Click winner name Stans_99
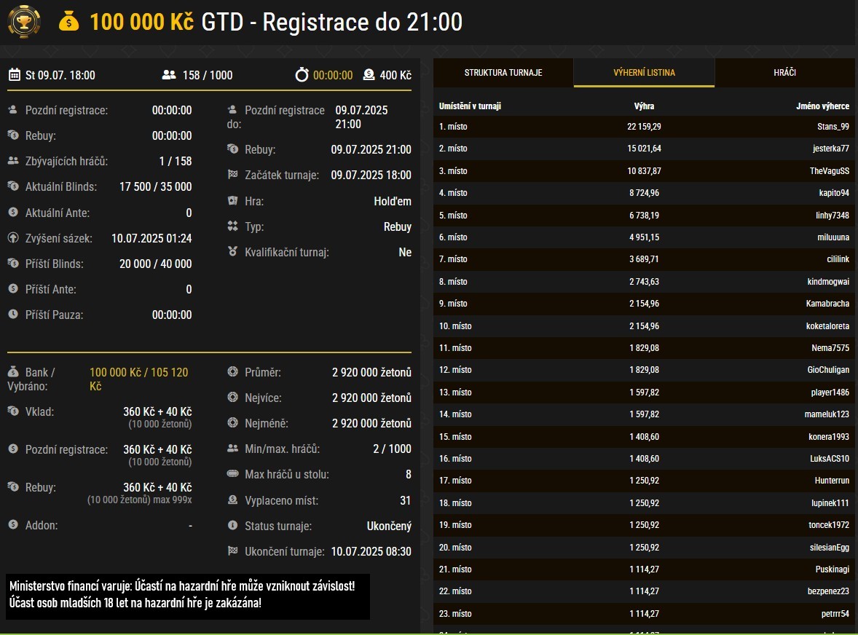Image resolution: width=858 pixels, height=635 pixels. [833, 127]
